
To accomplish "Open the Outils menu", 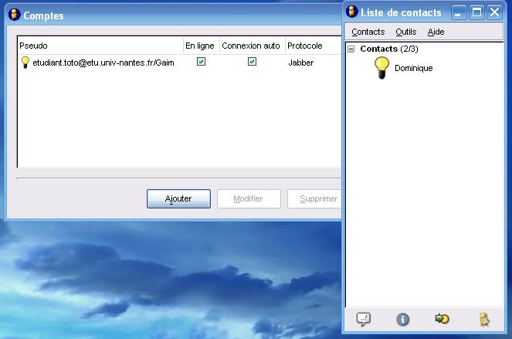I will (405, 32).
